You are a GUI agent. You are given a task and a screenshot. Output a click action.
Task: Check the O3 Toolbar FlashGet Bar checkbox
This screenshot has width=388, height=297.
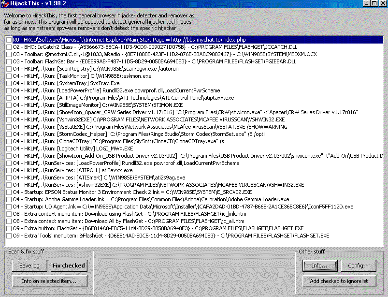tap(9, 62)
